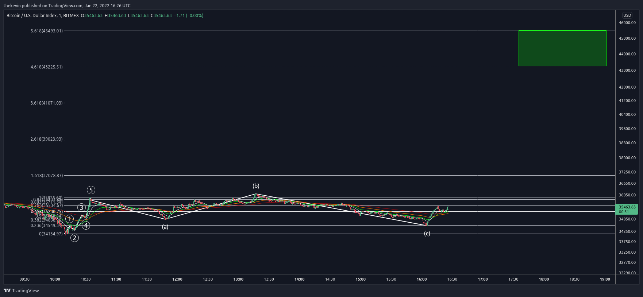
Task: Click the 3.618(41071.03) Fibonacci level label
Action: click(x=47, y=103)
